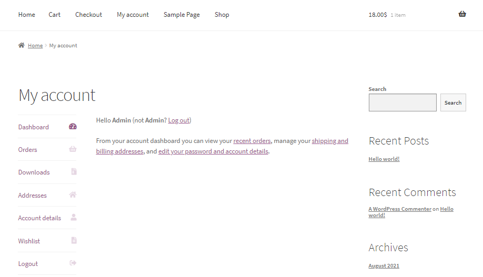Open the August 2021 archive
483x277 pixels.
tap(384, 265)
